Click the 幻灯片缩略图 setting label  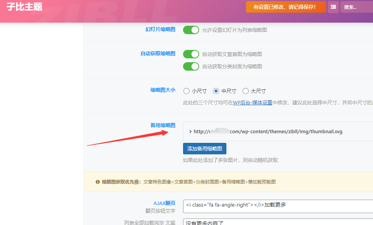pyautogui.click(x=160, y=29)
